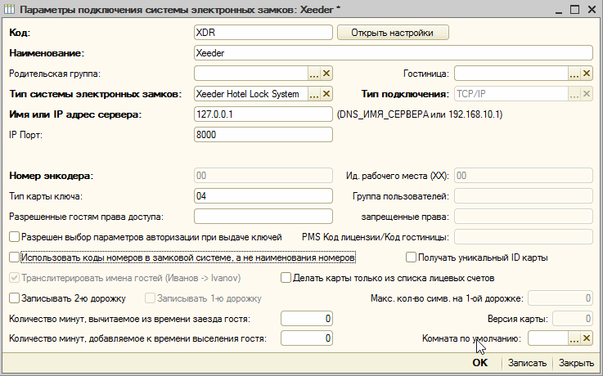Click the Код field containing XDR
Screen dimensions: 603x376
pyautogui.click(x=263, y=33)
